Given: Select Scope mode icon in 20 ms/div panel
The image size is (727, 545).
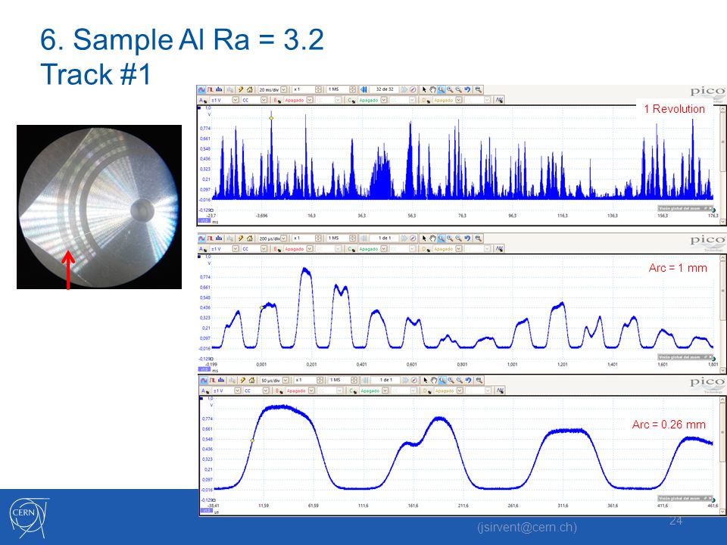Looking at the screenshot, I should click(201, 89).
